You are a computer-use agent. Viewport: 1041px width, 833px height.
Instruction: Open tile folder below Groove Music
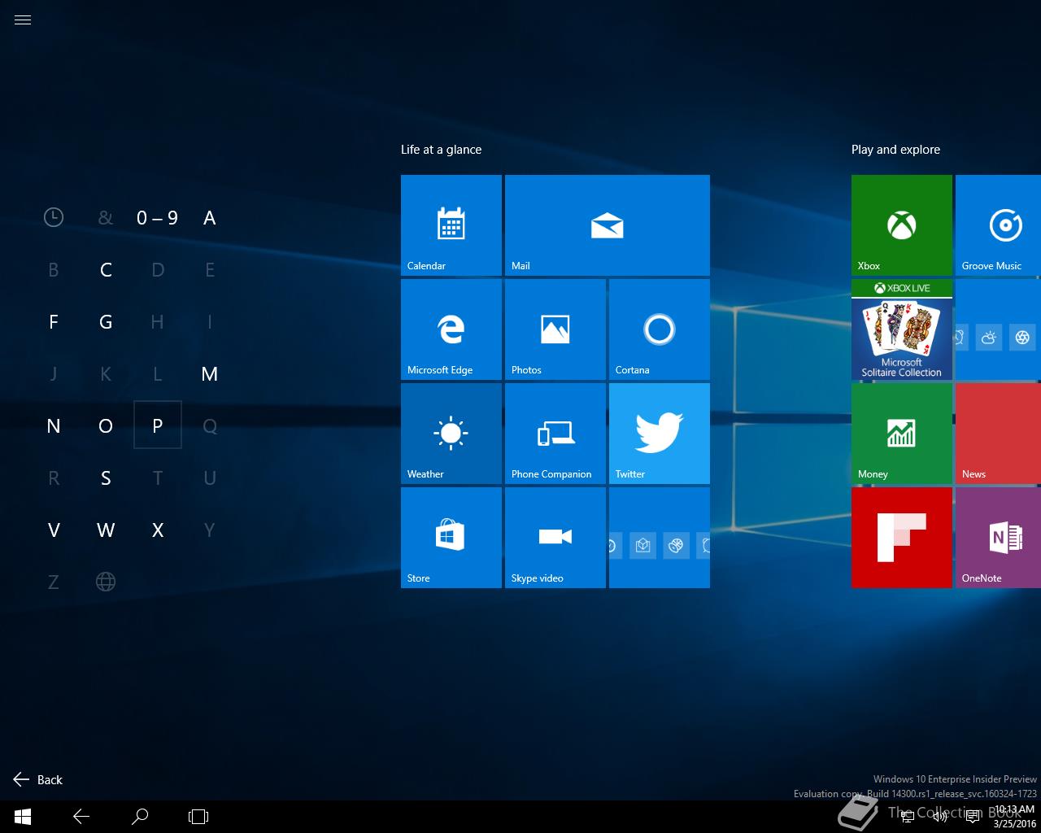pos(998,329)
